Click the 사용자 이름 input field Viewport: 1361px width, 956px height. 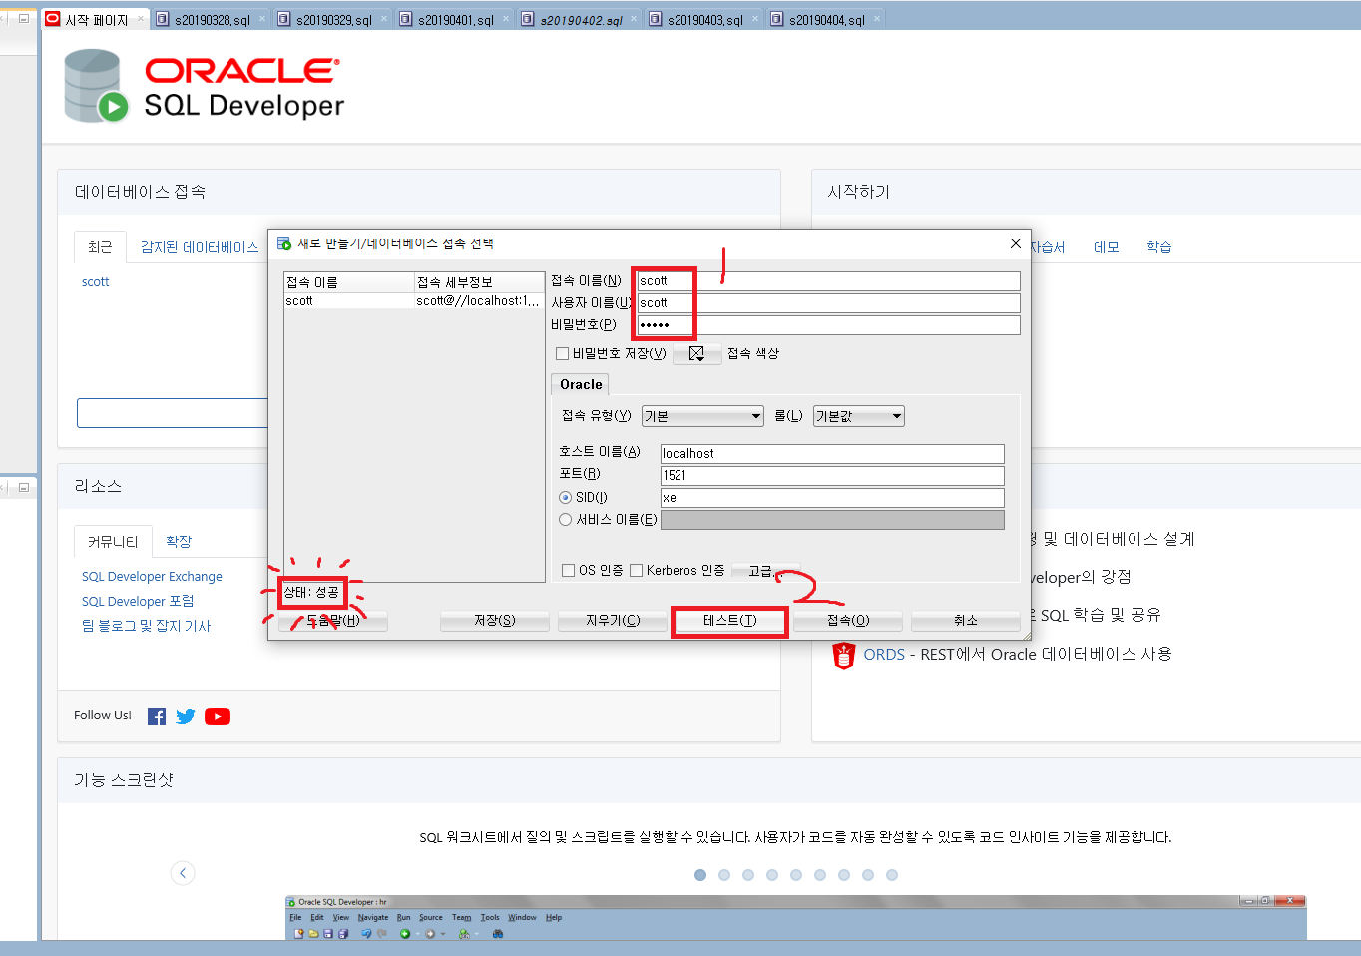coord(828,303)
